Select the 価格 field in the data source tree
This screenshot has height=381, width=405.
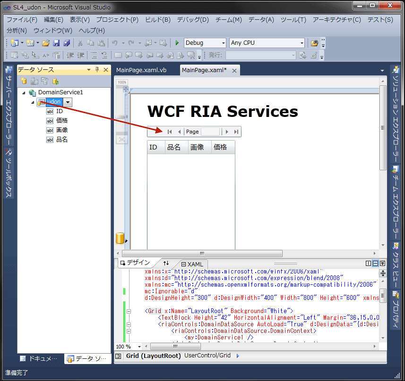(62, 120)
